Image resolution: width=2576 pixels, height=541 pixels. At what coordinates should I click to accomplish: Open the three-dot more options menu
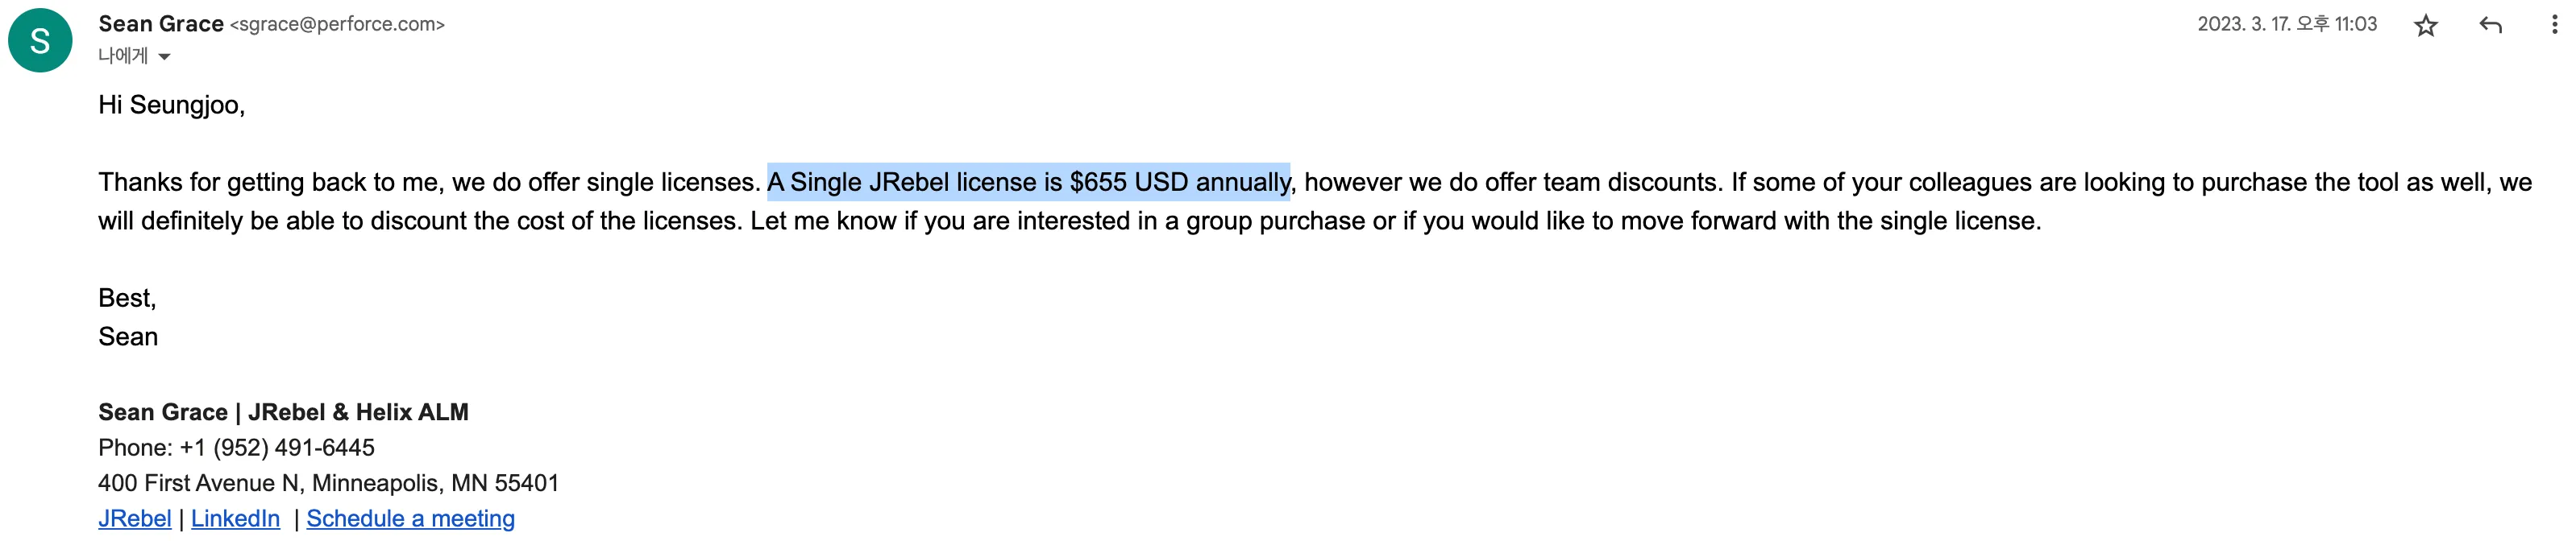pos(2554,25)
